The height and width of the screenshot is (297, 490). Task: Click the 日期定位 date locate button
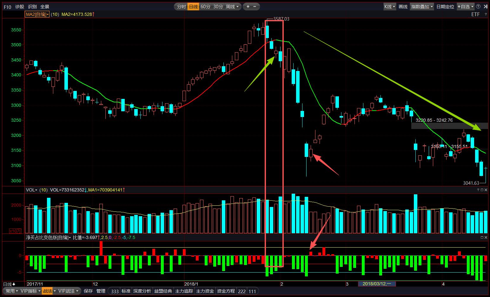coord(445,7)
